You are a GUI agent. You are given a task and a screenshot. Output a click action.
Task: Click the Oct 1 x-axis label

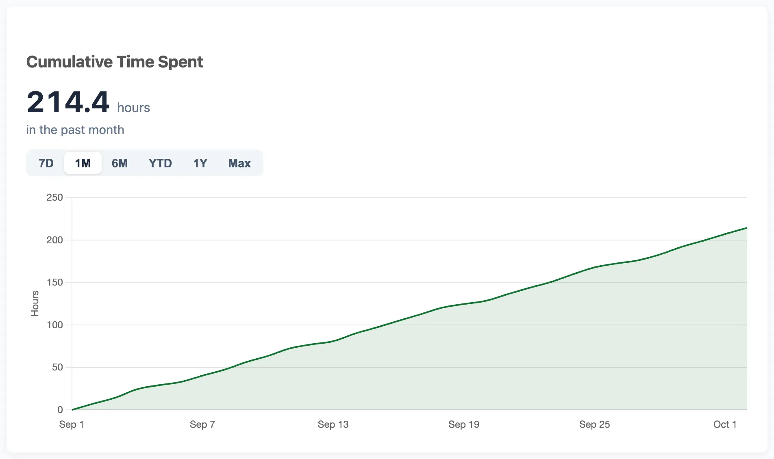725,424
